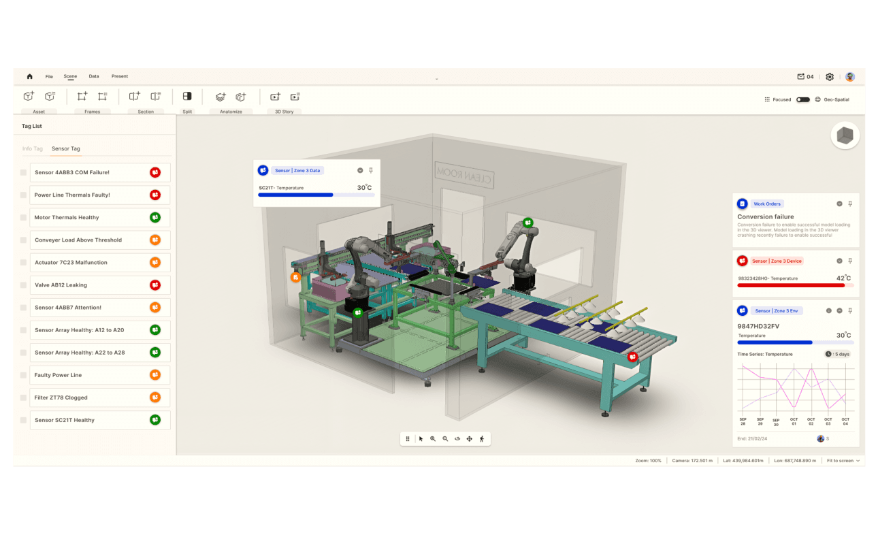Open the Add Frames tool

pos(82,96)
